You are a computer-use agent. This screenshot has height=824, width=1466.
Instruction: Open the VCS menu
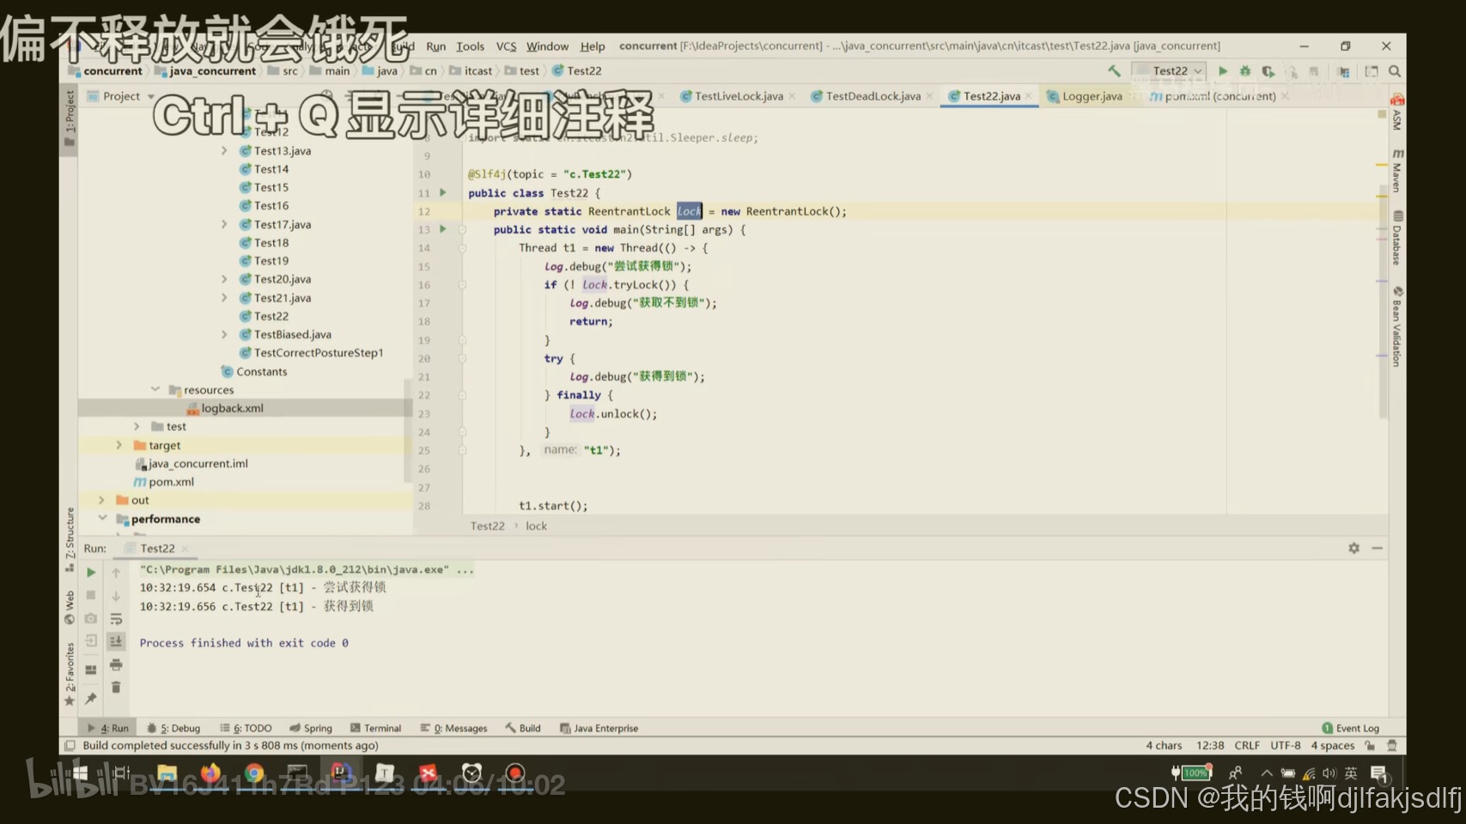(x=506, y=46)
